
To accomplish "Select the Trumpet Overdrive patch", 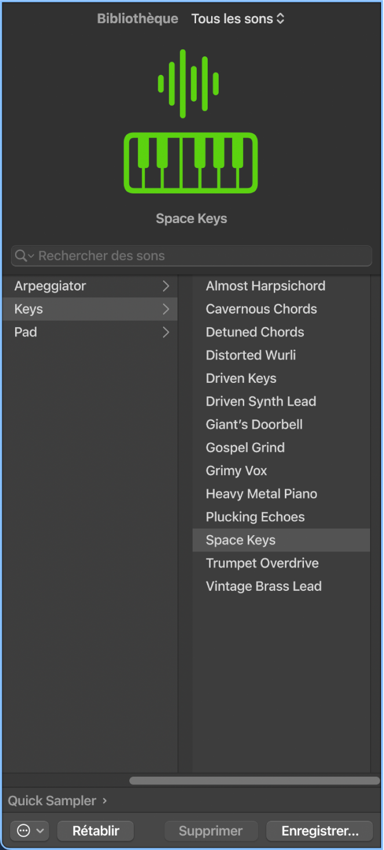I will 262,563.
